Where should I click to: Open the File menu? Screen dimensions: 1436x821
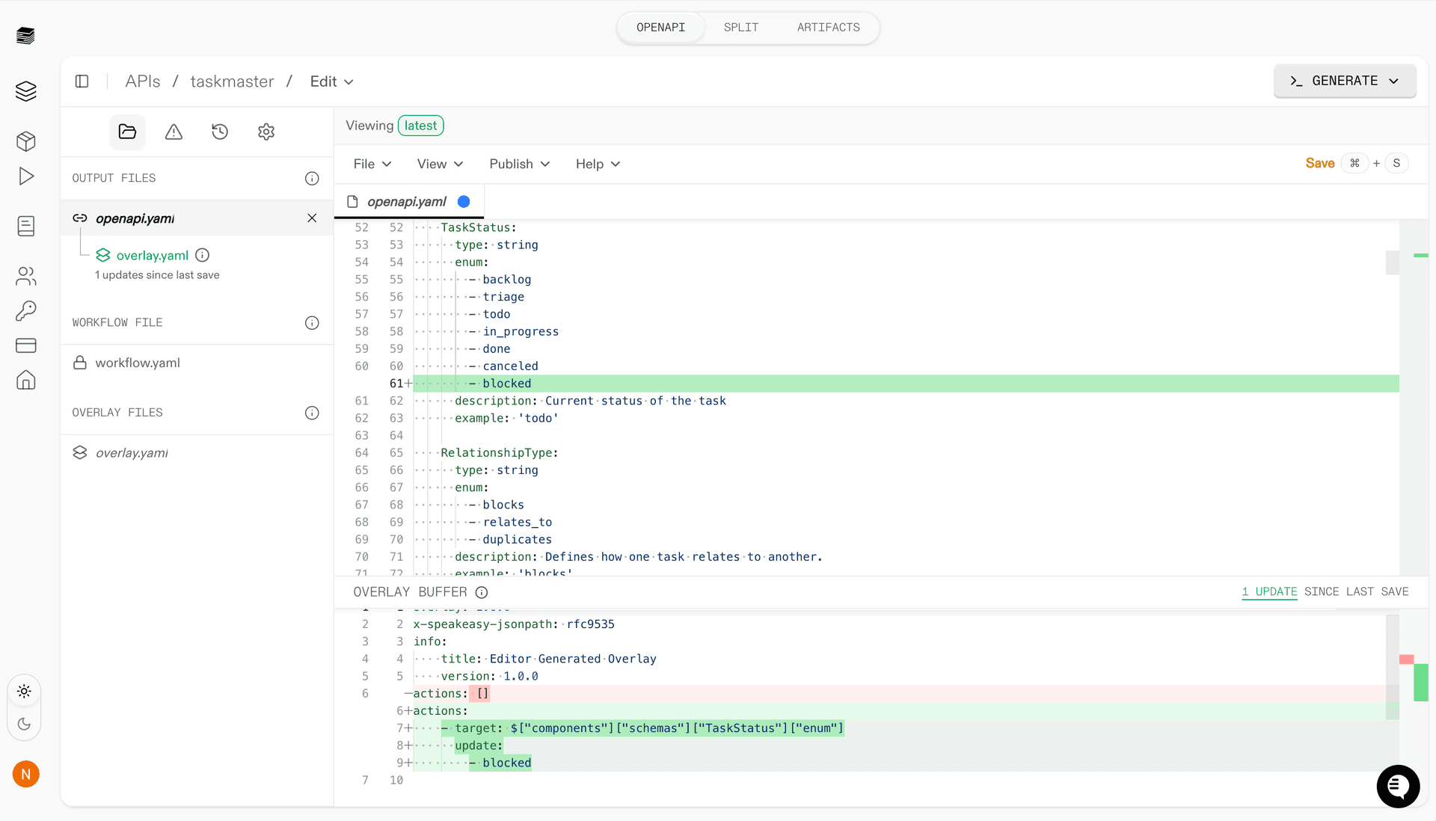pos(372,164)
